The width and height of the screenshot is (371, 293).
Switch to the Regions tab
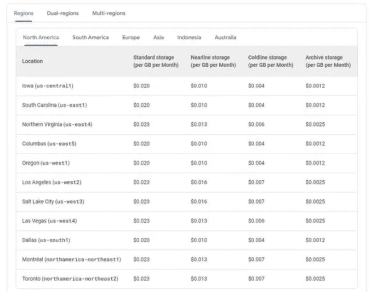(23, 13)
